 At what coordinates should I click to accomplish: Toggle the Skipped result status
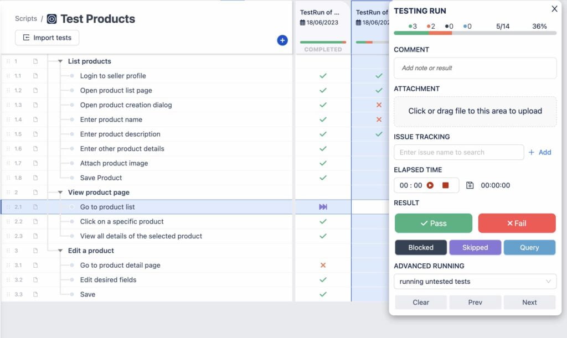pos(475,247)
